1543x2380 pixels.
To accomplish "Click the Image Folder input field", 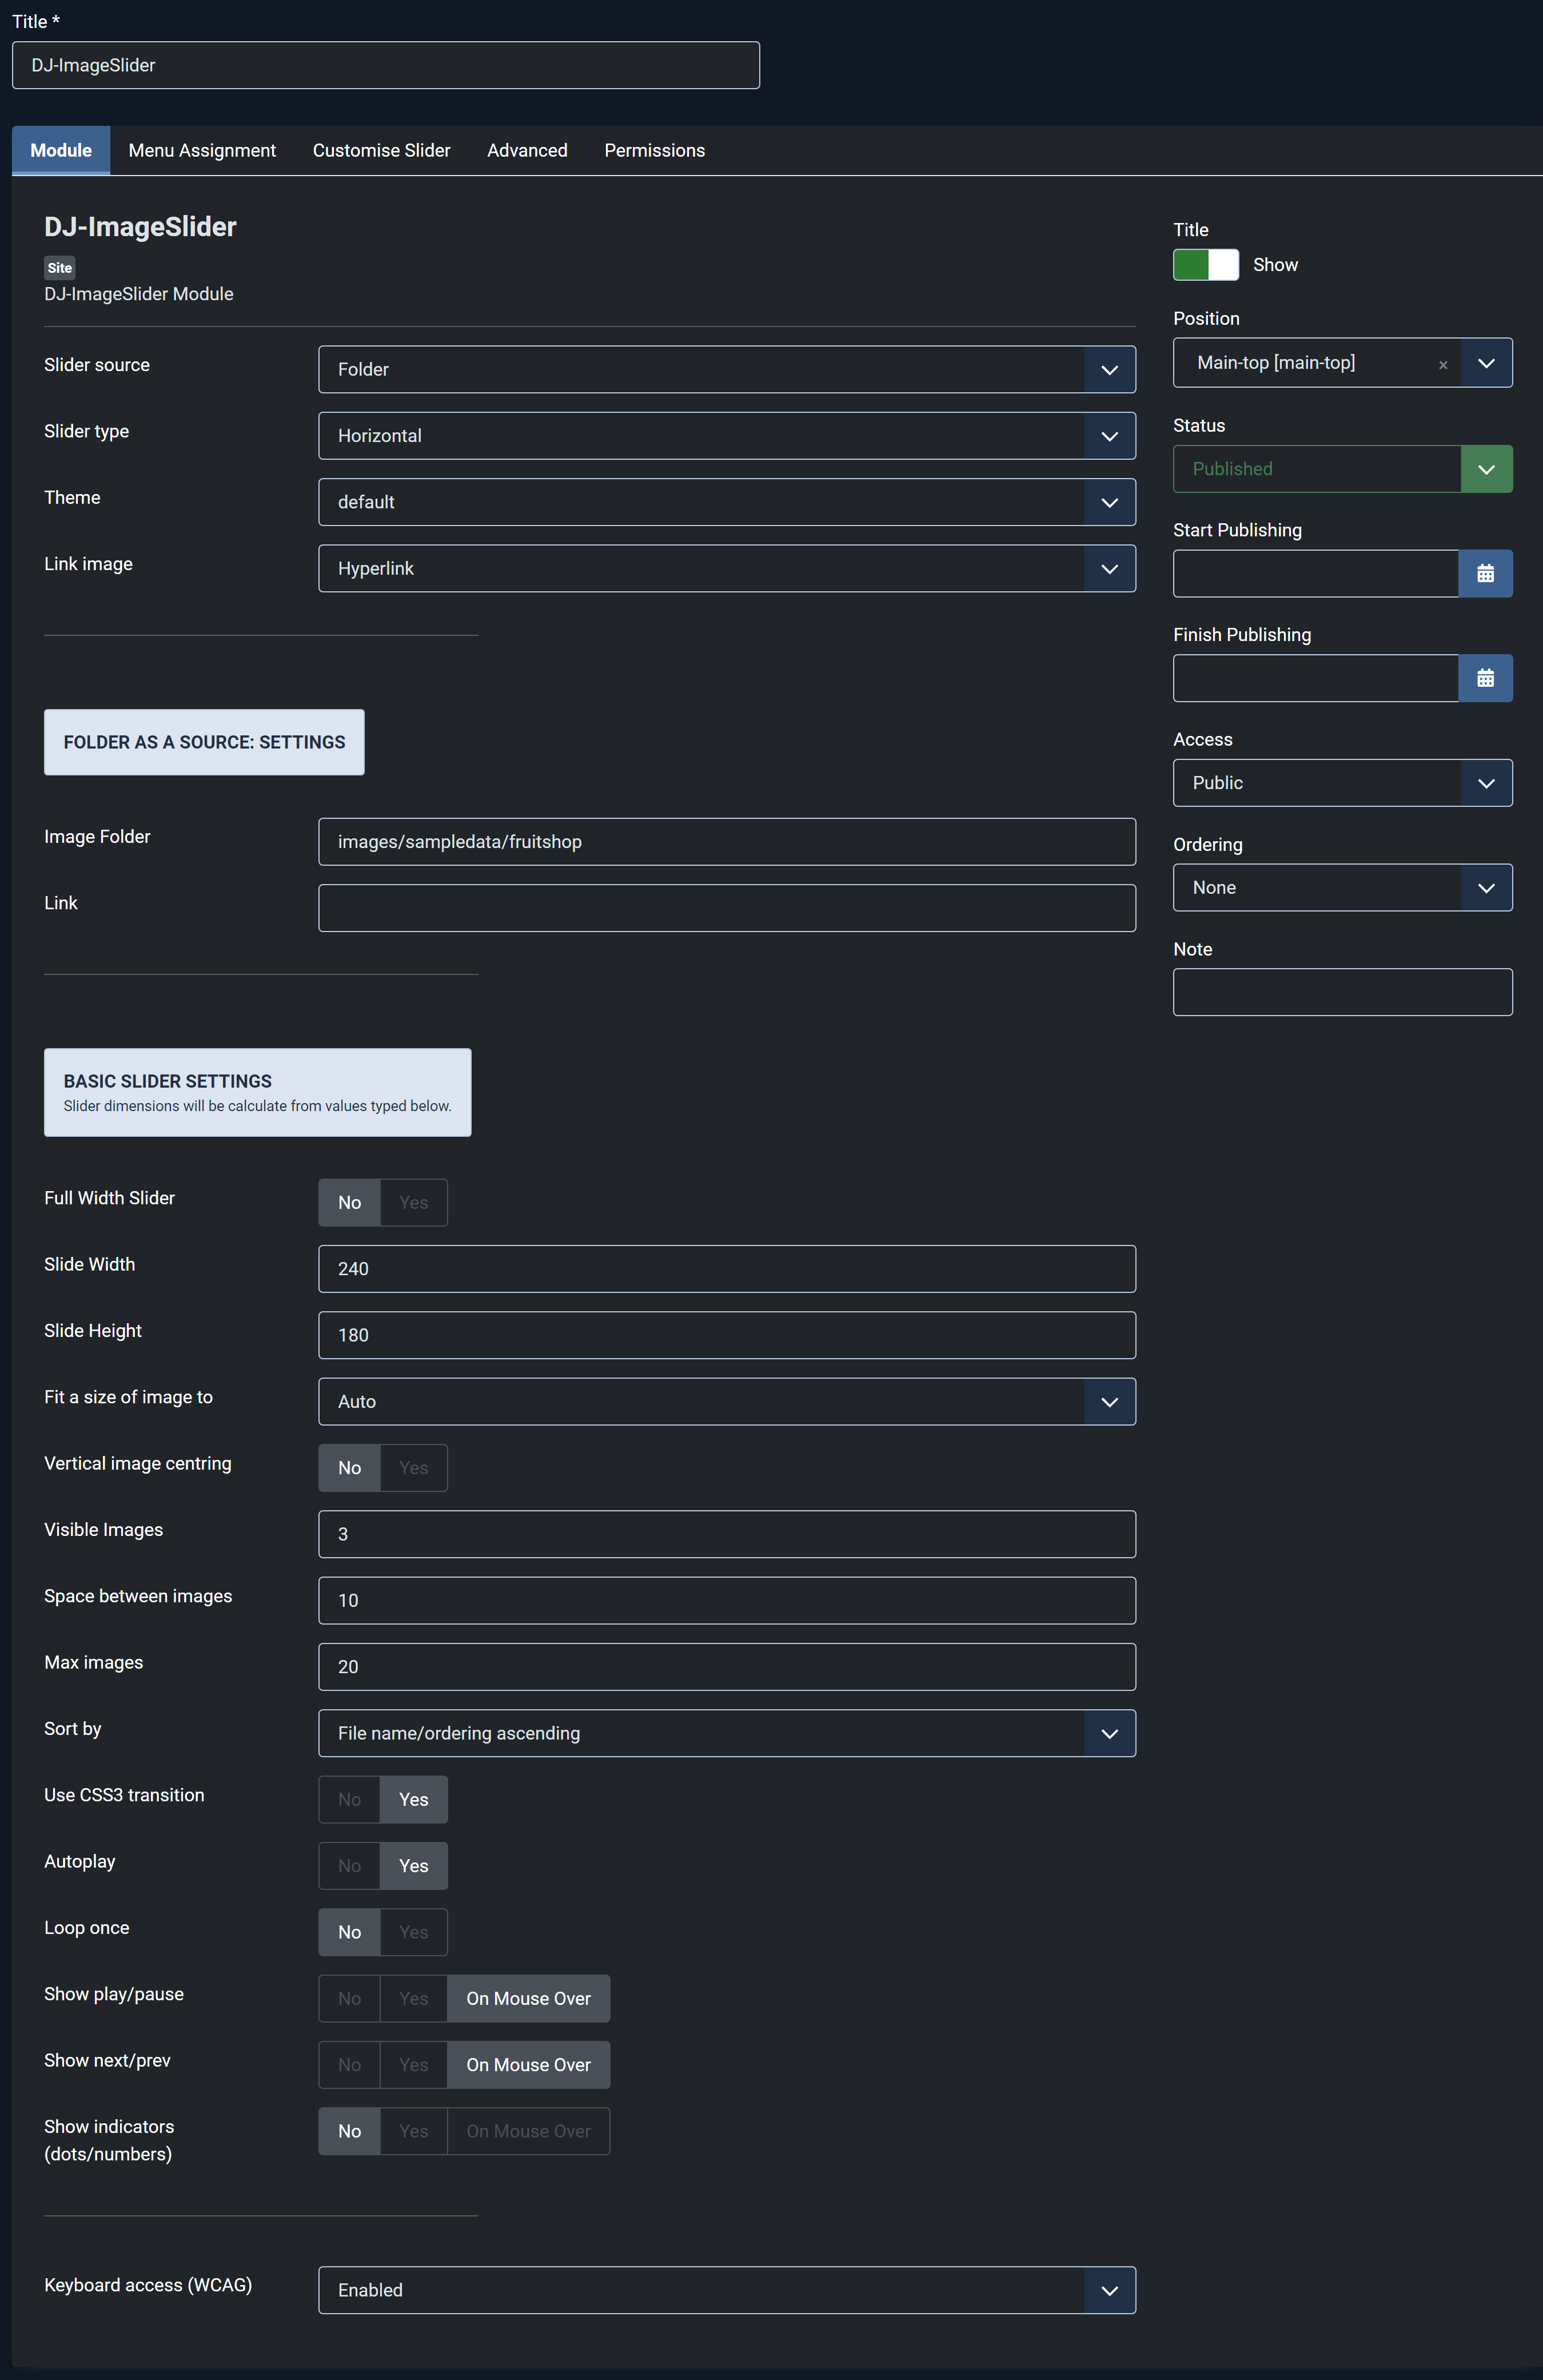I will (727, 842).
